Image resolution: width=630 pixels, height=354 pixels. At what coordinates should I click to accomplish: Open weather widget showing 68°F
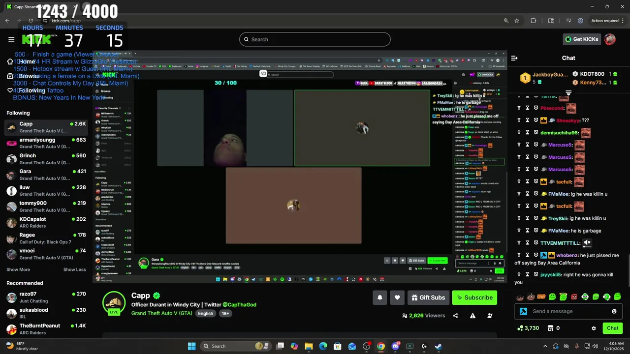[x=22, y=346]
